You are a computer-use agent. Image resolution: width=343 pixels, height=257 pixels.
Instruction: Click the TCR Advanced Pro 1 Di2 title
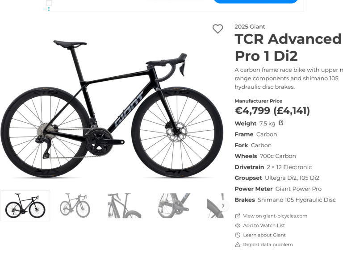[x=288, y=47]
